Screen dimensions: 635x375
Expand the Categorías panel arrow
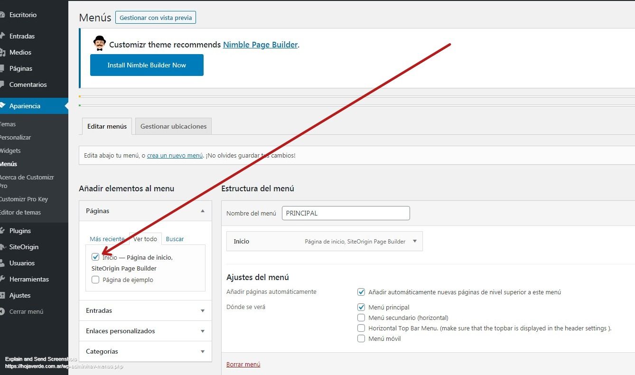(x=203, y=351)
